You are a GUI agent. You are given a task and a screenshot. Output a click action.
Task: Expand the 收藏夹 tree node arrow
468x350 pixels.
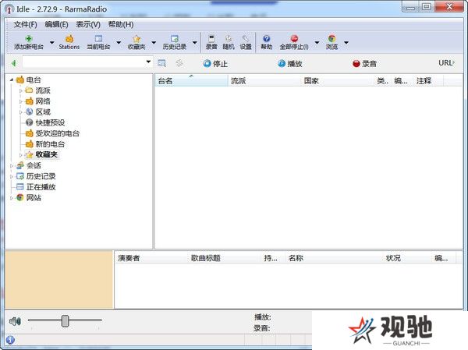click(20, 155)
